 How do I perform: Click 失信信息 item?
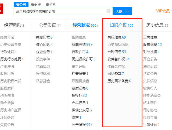pos(150,81)
